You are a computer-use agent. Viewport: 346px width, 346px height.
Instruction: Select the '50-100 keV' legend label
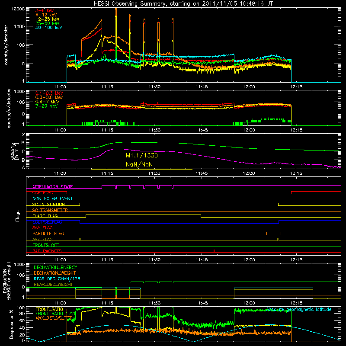coord(49,28)
